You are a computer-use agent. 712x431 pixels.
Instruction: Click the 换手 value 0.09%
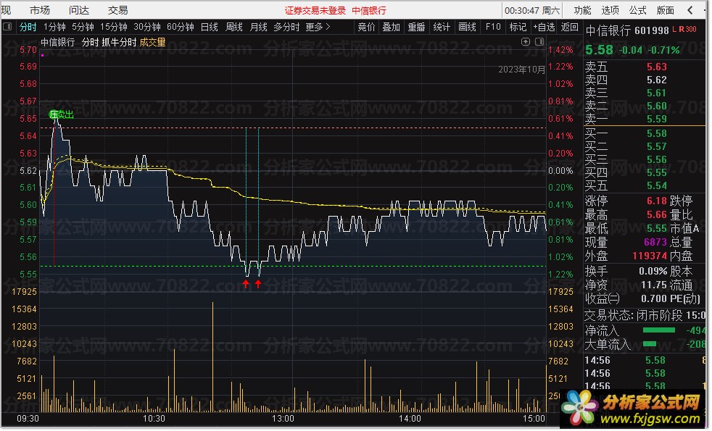click(653, 272)
